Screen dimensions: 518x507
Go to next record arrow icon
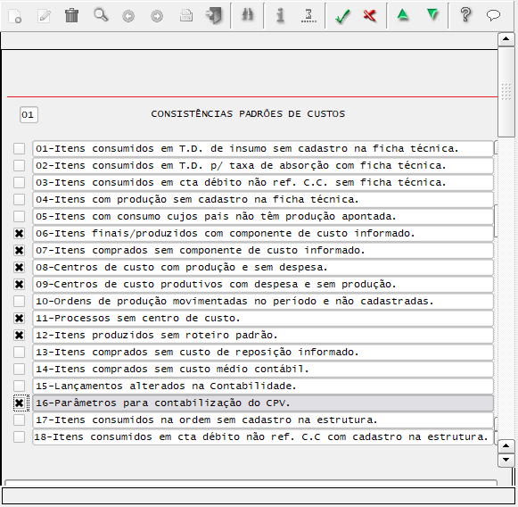pyautogui.click(x=157, y=16)
